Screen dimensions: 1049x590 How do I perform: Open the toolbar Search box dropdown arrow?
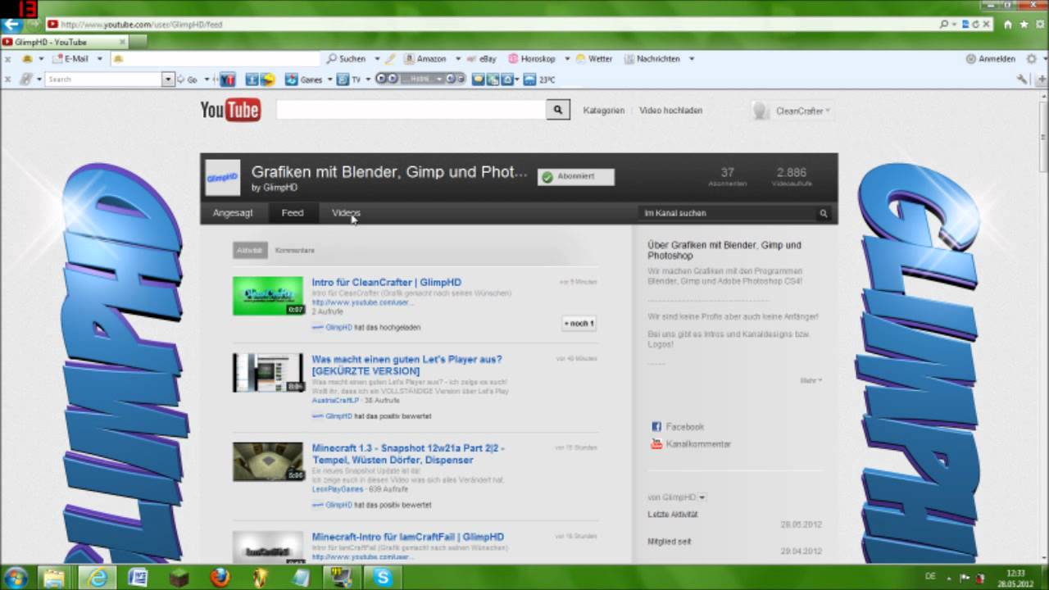(x=168, y=79)
